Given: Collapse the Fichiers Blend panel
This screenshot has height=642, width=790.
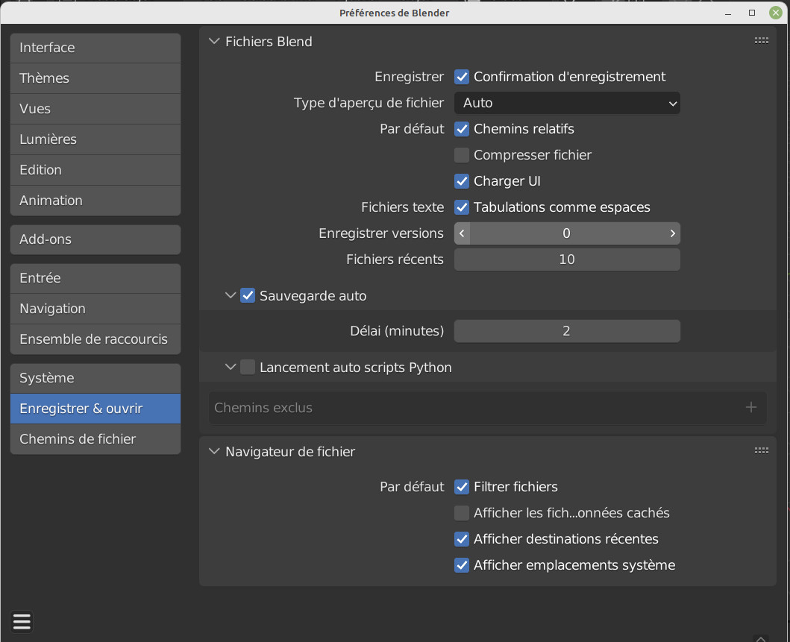Looking at the screenshot, I should [215, 42].
